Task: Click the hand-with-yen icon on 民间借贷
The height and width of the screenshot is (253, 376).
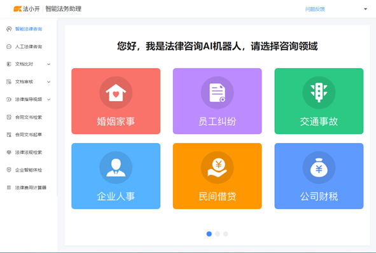Action: pyautogui.click(x=217, y=167)
